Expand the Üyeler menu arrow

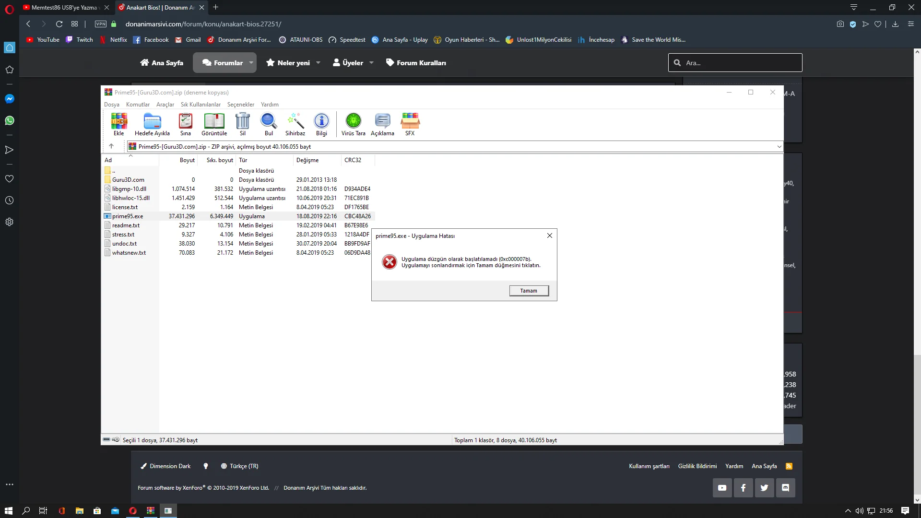tap(371, 63)
